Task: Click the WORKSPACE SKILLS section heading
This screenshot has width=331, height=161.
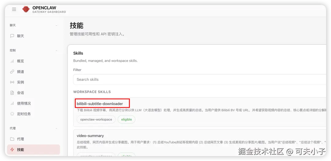Action: (92, 92)
